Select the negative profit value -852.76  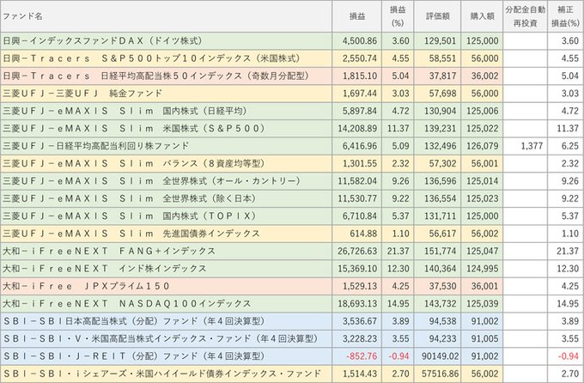pos(362,356)
